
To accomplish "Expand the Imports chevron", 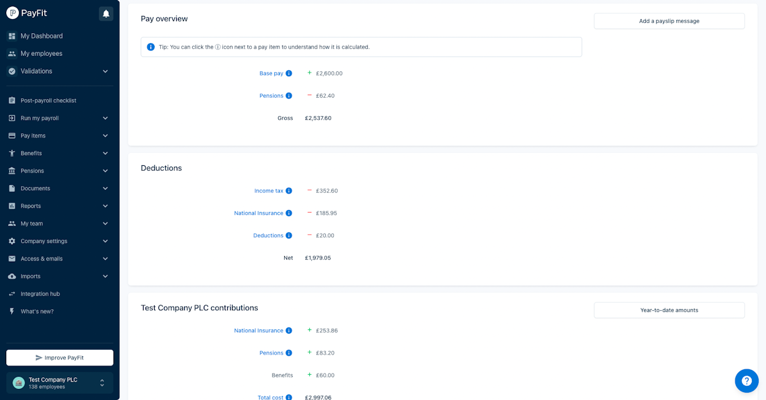I will [105, 276].
